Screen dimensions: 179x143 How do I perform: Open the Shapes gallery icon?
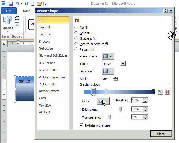pos(7,22)
